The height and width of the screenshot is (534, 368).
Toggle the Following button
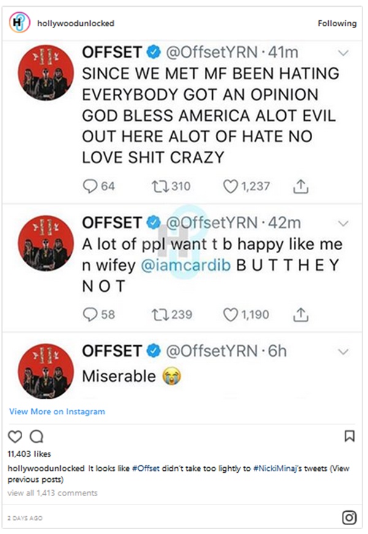[x=337, y=23]
